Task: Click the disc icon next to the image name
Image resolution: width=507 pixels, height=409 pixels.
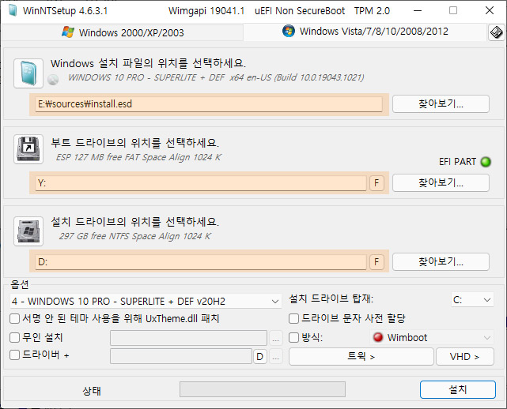Action: click(x=53, y=79)
